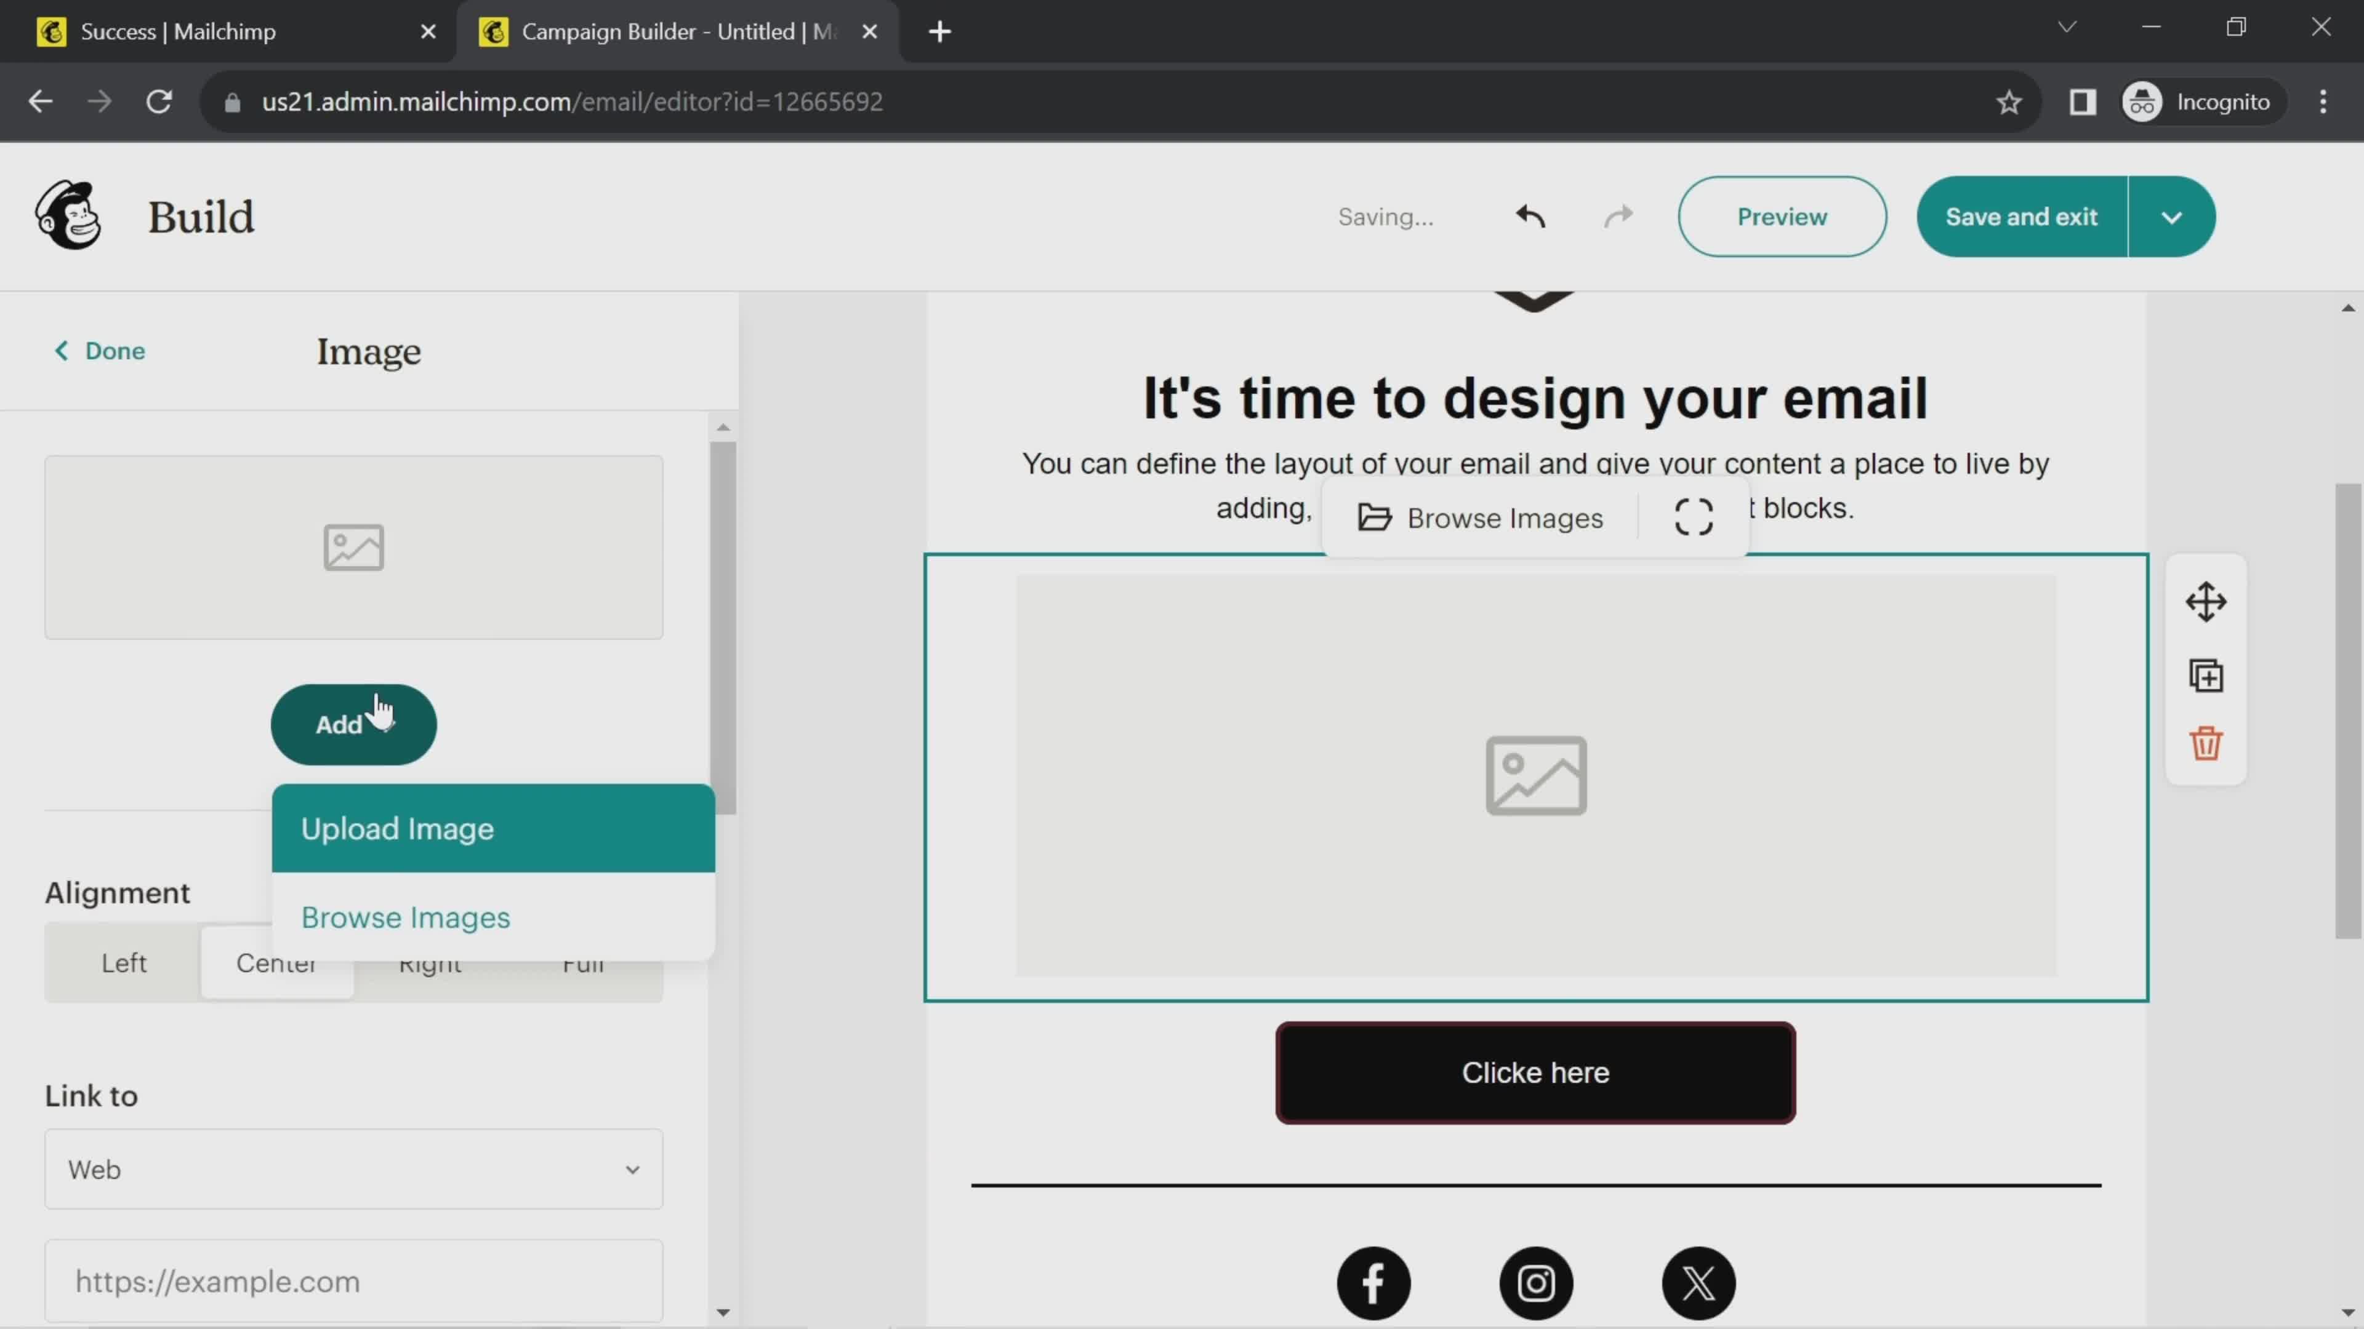Click the redo arrow icon
2364x1329 pixels.
[1617, 216]
